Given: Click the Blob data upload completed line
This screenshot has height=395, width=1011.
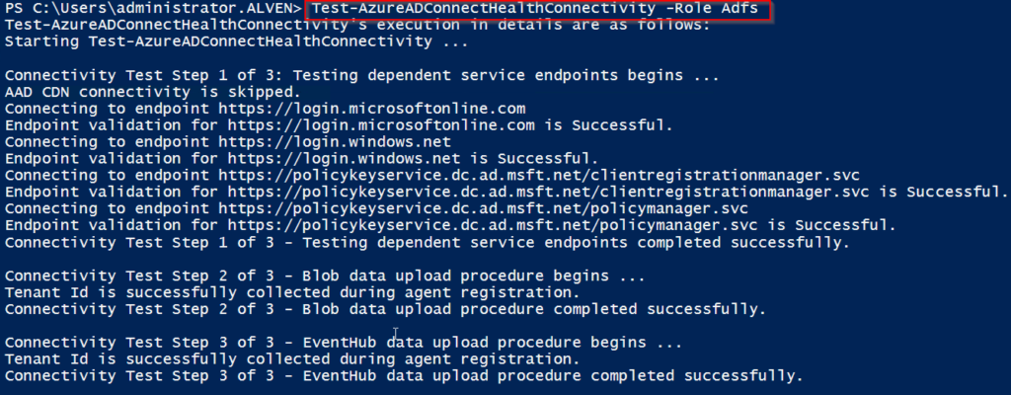Looking at the screenshot, I should coord(385,309).
